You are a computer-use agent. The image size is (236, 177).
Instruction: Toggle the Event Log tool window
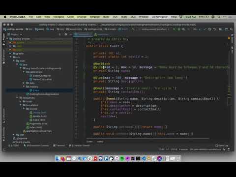[x=222, y=146]
